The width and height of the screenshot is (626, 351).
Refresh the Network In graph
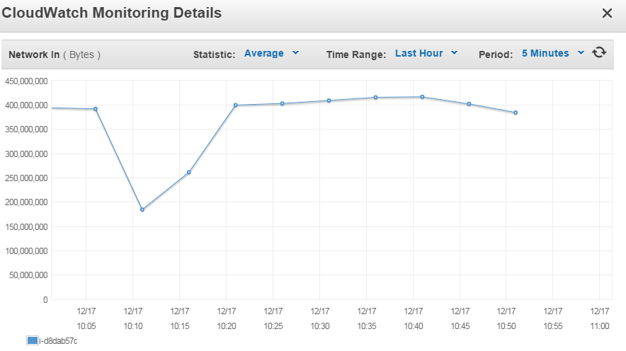[599, 52]
